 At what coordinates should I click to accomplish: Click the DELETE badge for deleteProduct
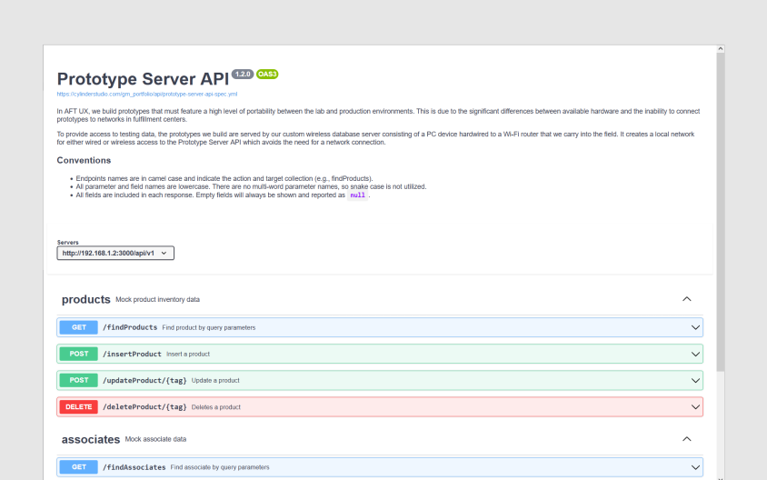(x=78, y=406)
